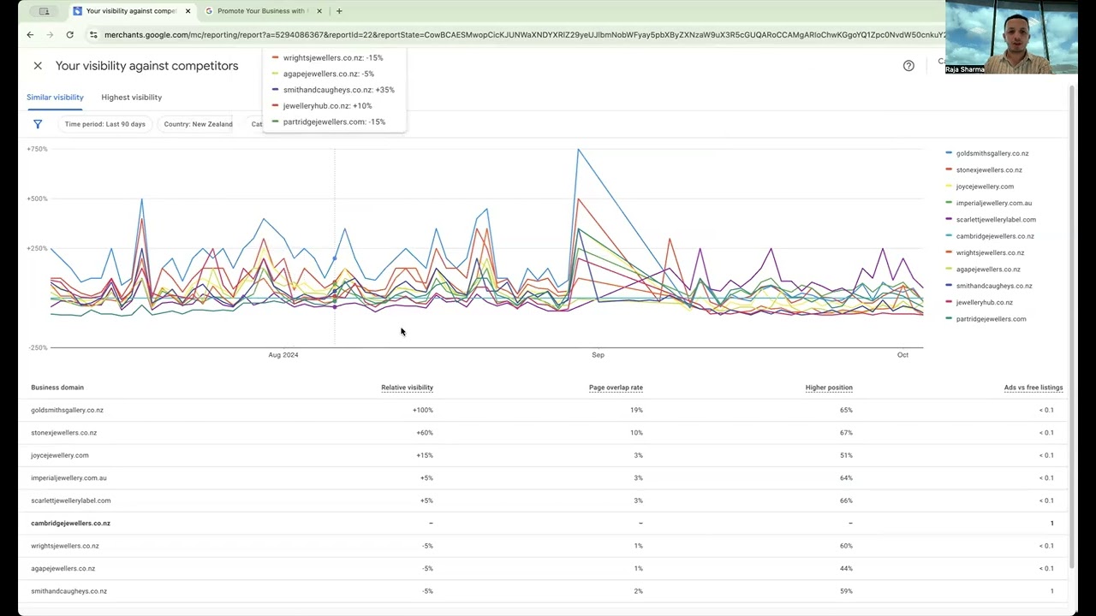Image resolution: width=1096 pixels, height=616 pixels.
Task: Click +100% relative visibility value
Action: pyautogui.click(x=423, y=410)
